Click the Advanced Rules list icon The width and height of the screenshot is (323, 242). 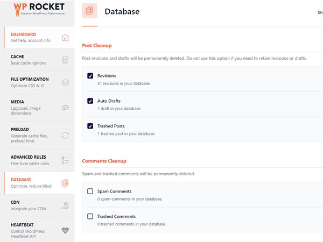65,160
